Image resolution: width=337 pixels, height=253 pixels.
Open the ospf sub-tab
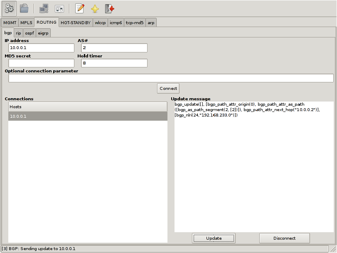(x=29, y=32)
